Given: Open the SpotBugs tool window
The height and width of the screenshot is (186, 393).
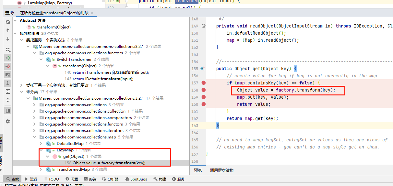Looking at the screenshot, I should click(136, 179).
